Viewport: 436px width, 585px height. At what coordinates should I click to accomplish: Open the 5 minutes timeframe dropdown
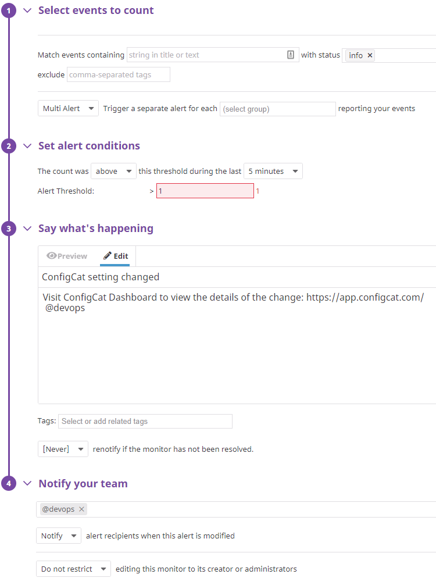273,171
